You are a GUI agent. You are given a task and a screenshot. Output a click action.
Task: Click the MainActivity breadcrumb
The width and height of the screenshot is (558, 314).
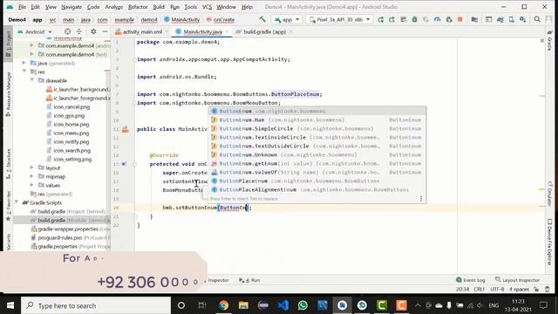tap(182, 19)
